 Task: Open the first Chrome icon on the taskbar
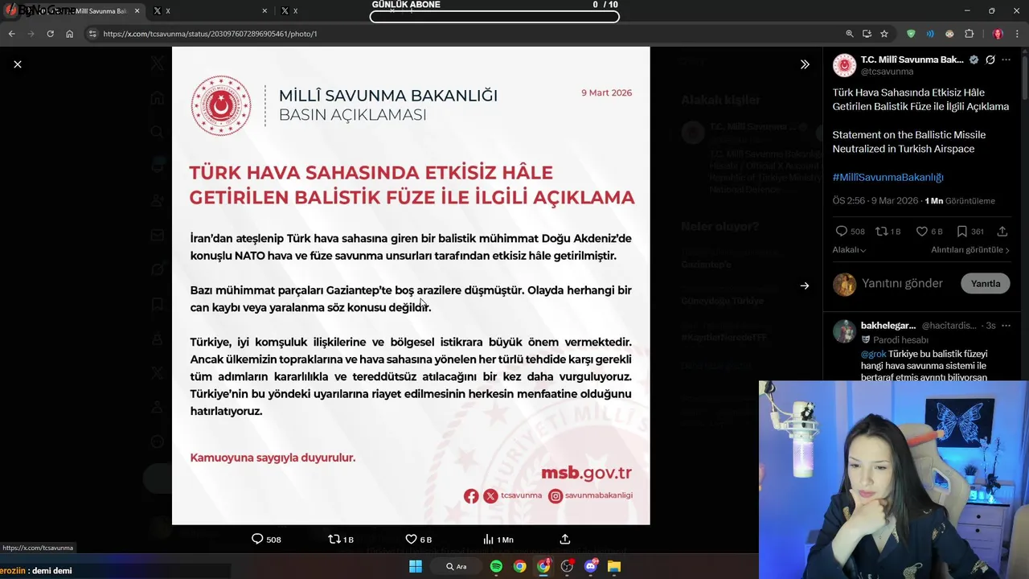pyautogui.click(x=520, y=566)
